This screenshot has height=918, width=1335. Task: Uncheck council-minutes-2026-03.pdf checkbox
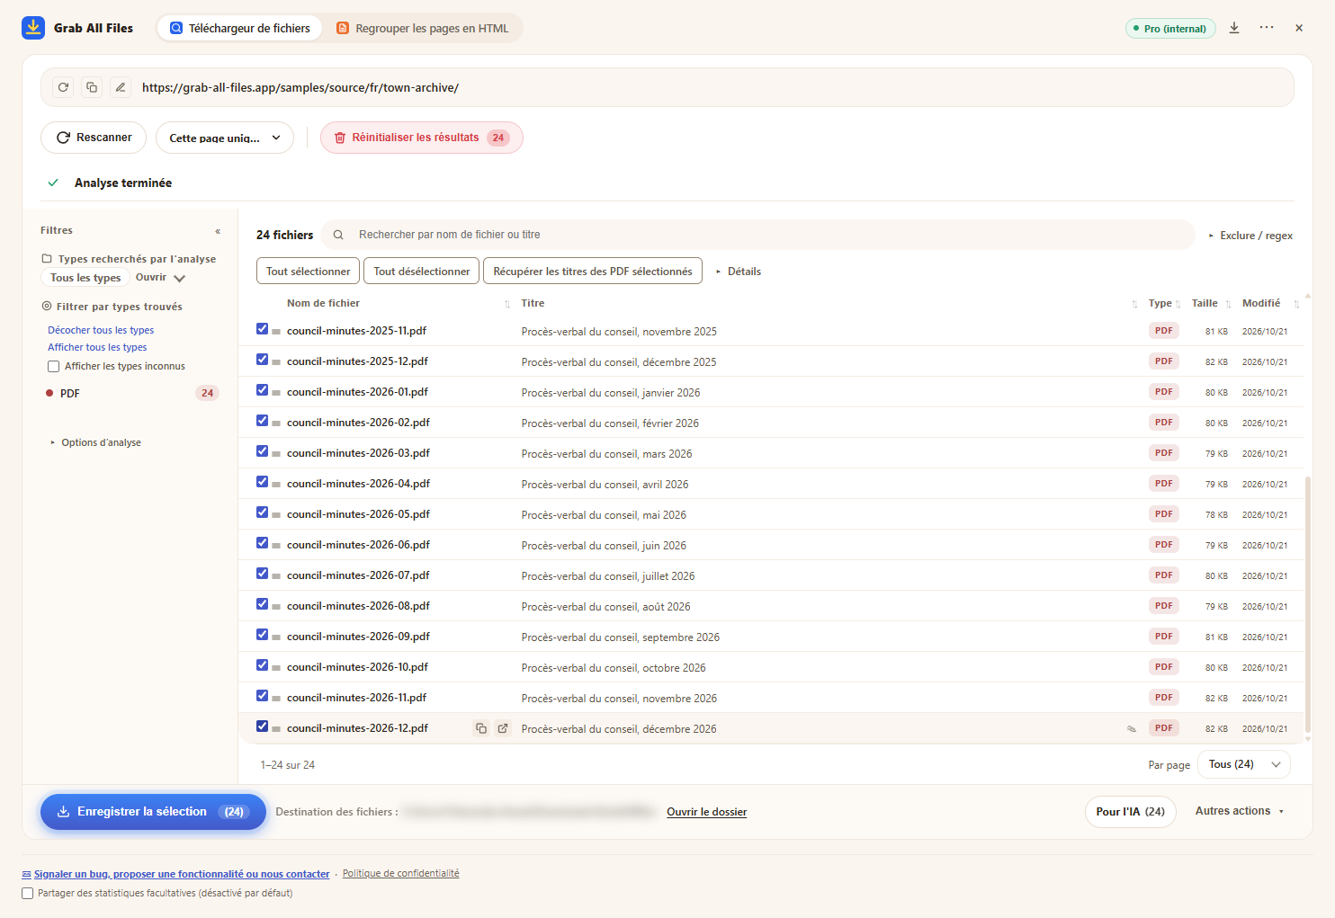click(x=262, y=451)
